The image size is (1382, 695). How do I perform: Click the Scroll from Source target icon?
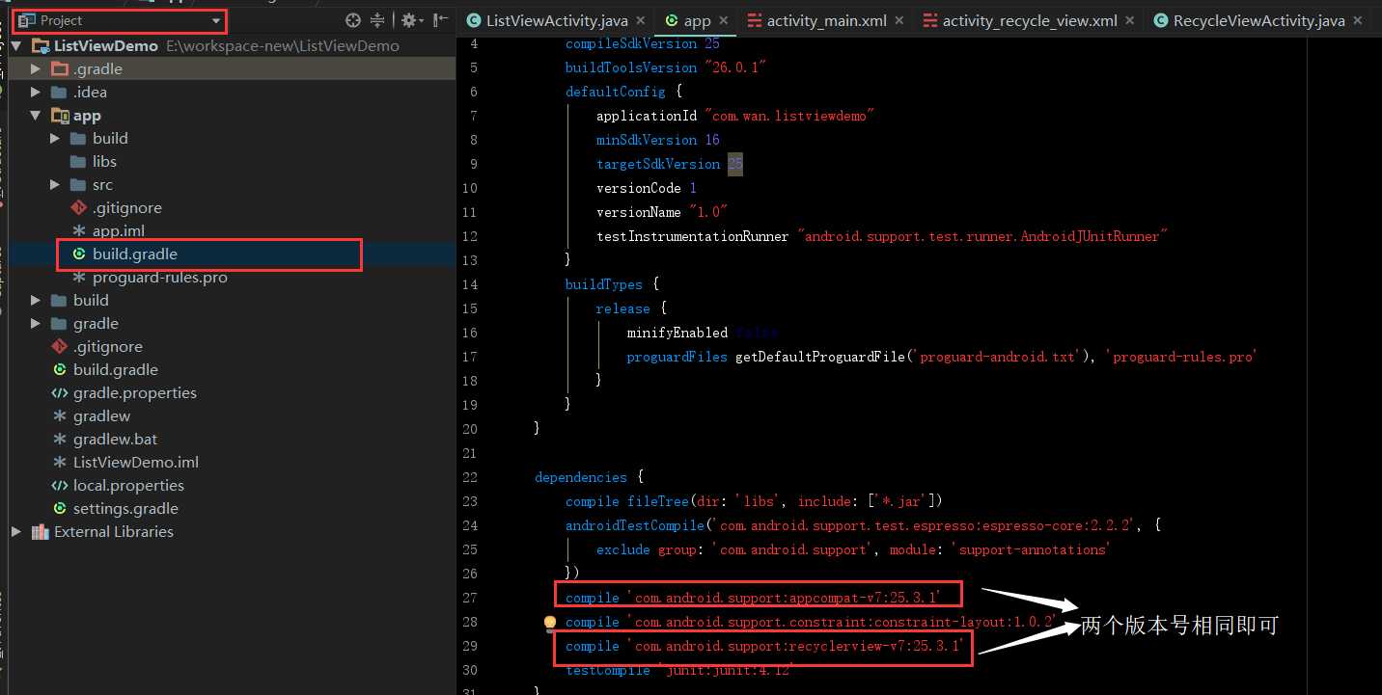click(x=353, y=20)
